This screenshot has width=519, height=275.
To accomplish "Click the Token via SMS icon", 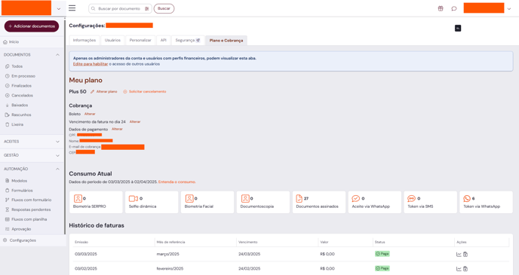I will (411, 198).
